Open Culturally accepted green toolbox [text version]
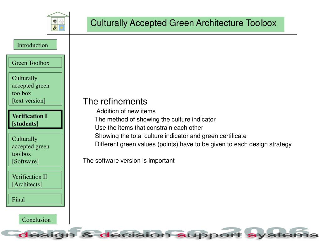Image resolution: width=321 pixels, height=241 pixels. click(35, 89)
